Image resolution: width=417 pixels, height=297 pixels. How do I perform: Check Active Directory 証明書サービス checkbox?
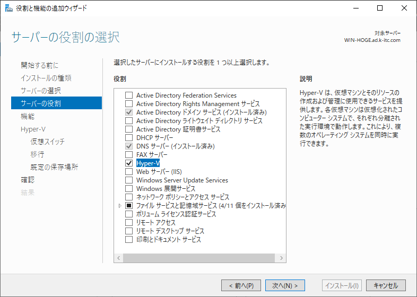tap(129, 129)
